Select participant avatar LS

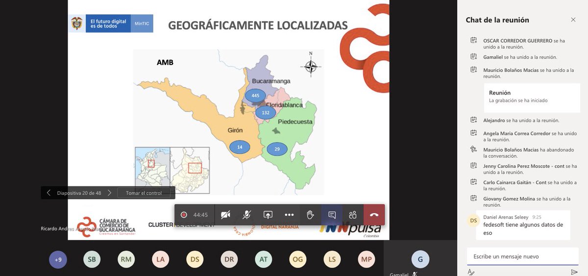tap(332, 259)
